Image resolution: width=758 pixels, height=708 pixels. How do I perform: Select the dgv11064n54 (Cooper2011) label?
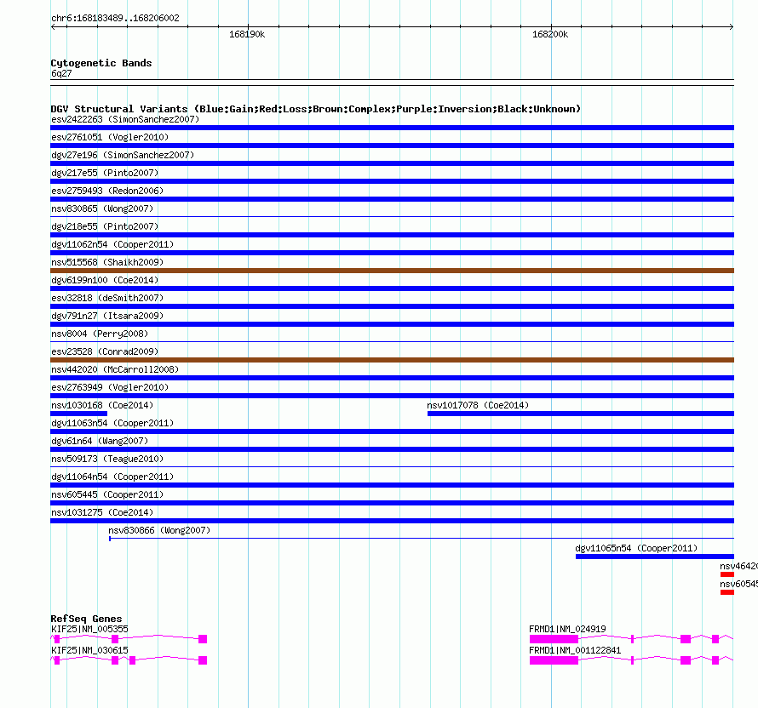click(x=112, y=477)
